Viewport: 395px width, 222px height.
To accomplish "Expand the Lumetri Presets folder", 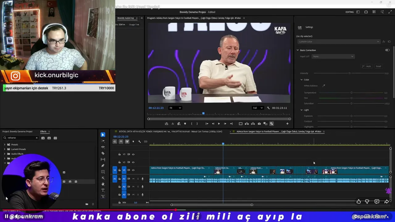I will tap(5, 149).
